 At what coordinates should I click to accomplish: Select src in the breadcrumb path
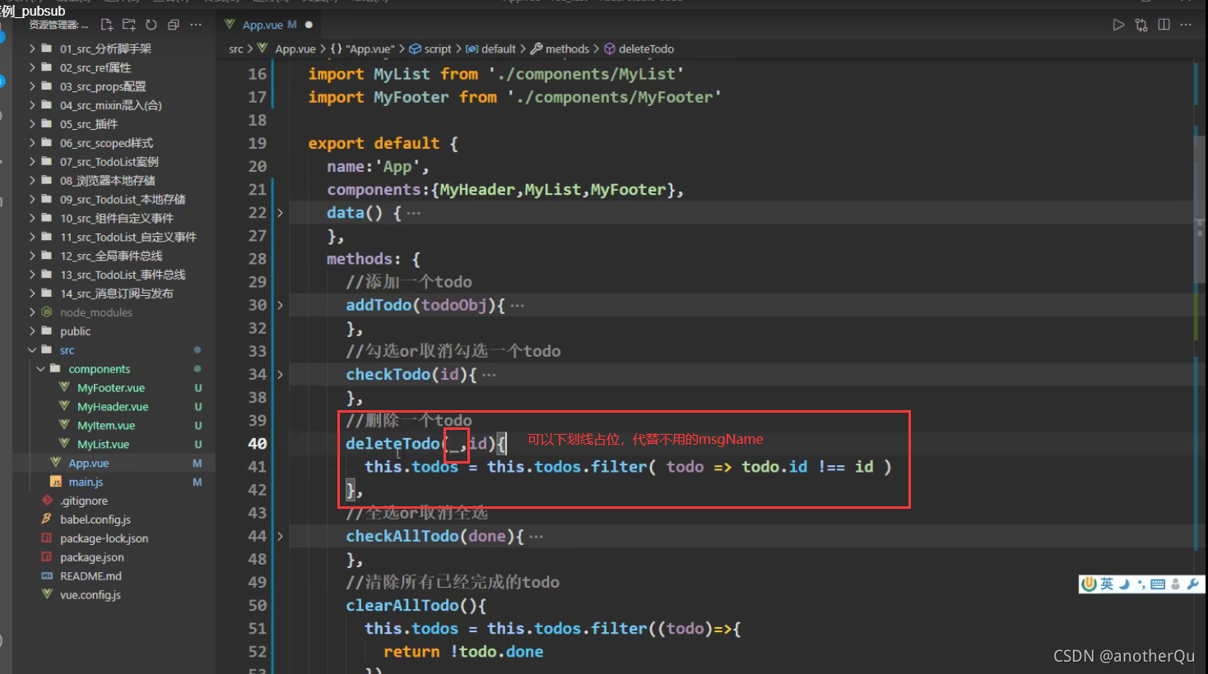click(236, 49)
